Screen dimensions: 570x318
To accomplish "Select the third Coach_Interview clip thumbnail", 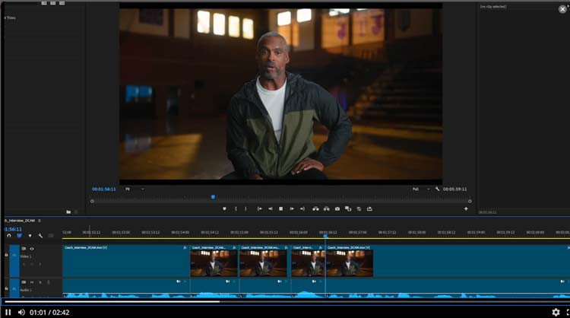I will [x=264, y=261].
